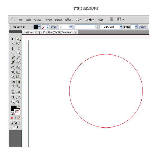Close the Untitled-2 document tab
Viewport: 164px width, 159px height.
click(75, 33)
